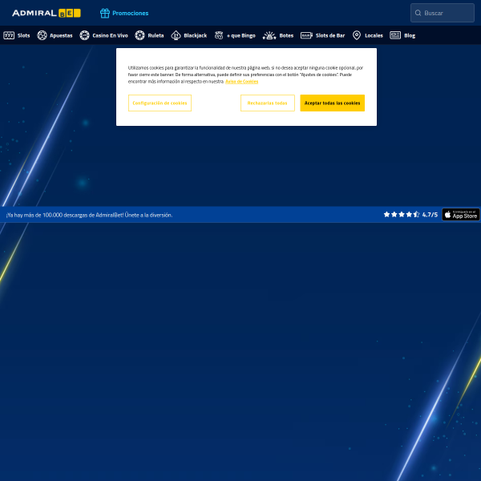481x481 pixels.
Task: Click the Blackjack spade icon
Action: tap(176, 35)
